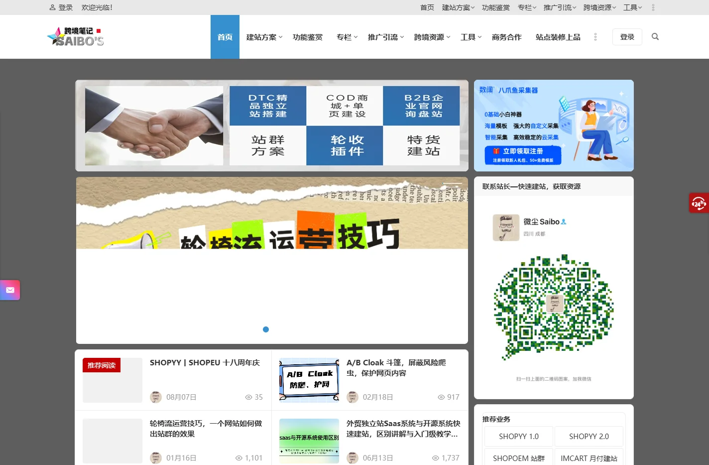The width and height of the screenshot is (709, 465).
Task: Open article 轮椅流运营技巧 title
Action: pyautogui.click(x=206, y=429)
